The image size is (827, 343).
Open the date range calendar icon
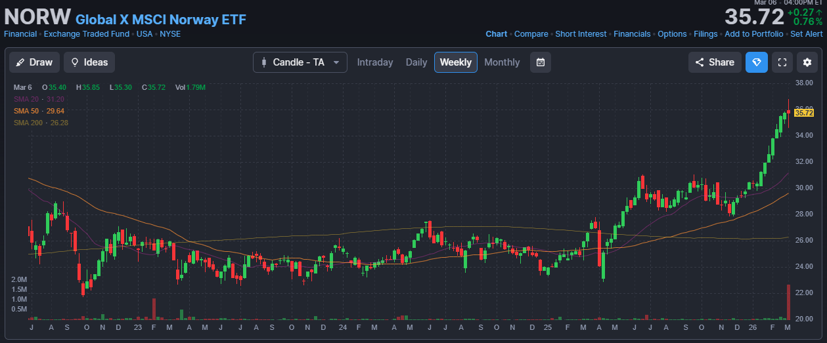pyautogui.click(x=541, y=62)
